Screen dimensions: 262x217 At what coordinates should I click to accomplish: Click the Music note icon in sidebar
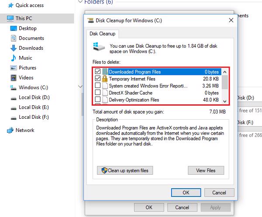13,58
